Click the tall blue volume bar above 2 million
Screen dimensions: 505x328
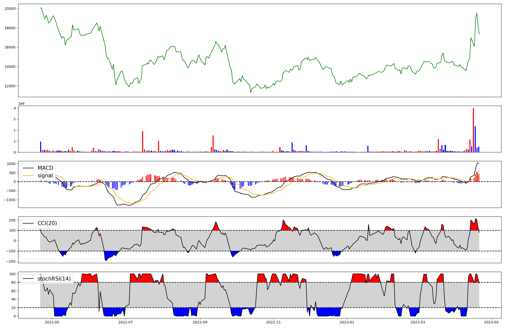(x=475, y=139)
